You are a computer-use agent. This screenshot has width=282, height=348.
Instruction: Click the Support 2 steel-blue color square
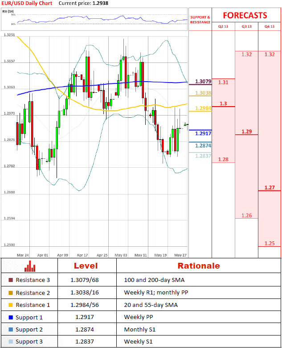click(11, 330)
